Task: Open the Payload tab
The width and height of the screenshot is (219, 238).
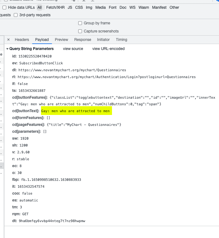Action: click(42, 40)
